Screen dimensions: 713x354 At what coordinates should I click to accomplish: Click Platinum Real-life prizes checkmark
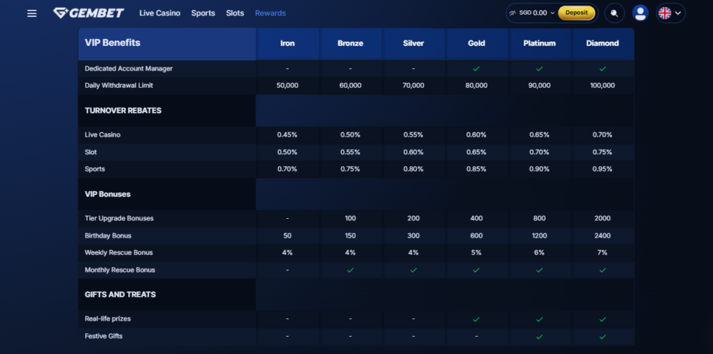click(x=540, y=319)
